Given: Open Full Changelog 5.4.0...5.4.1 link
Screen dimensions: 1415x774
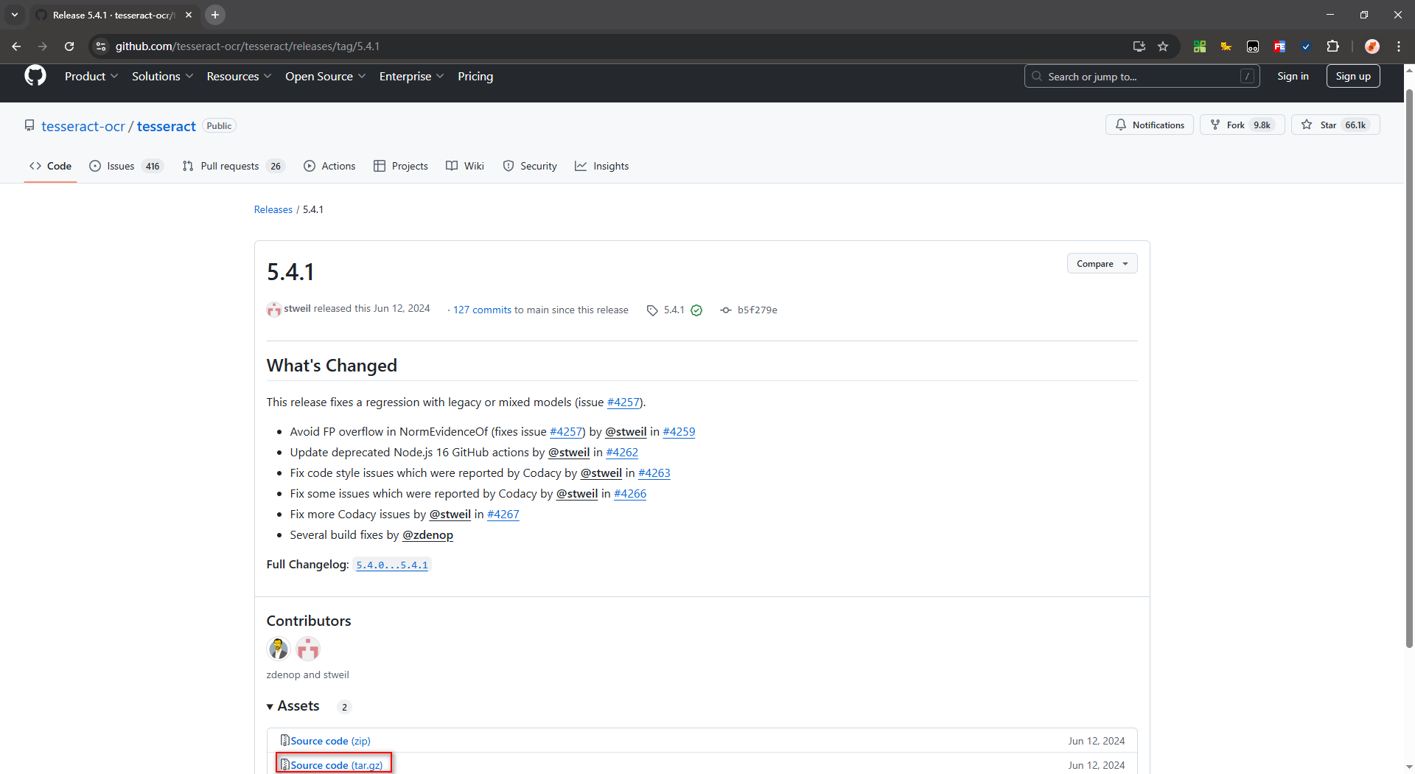Looking at the screenshot, I should click(x=392, y=565).
